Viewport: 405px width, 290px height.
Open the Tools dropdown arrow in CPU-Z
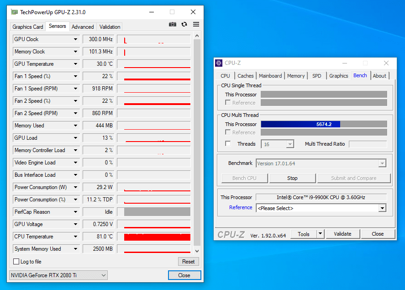(320, 234)
